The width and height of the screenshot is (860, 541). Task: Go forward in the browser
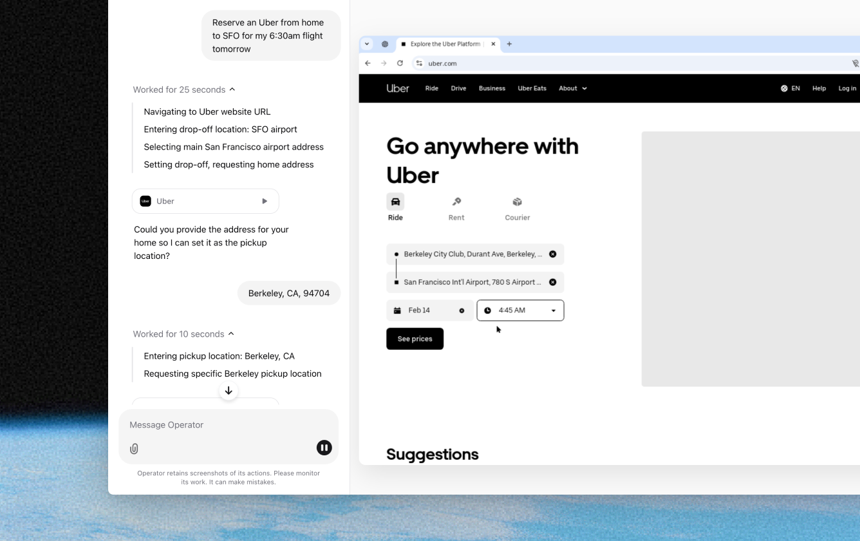384,63
